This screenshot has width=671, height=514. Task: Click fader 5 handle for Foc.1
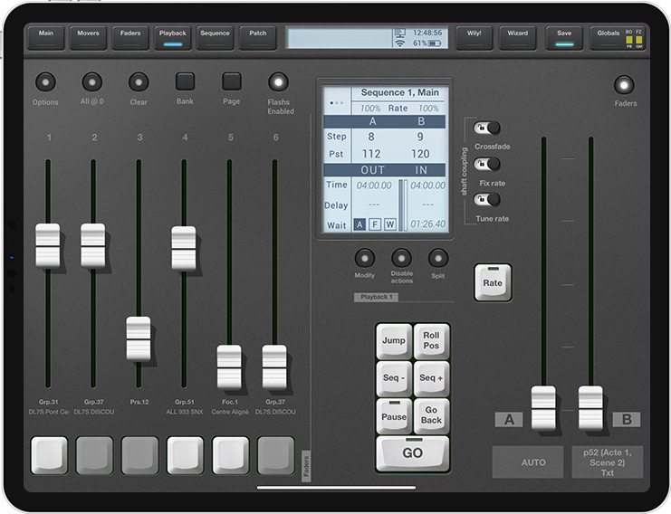coord(229,366)
